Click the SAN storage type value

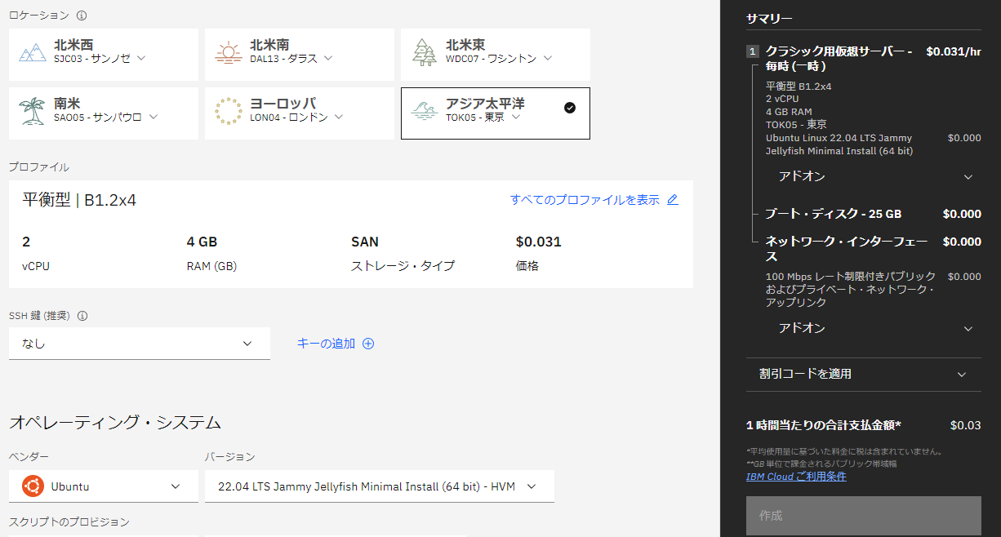coord(365,242)
